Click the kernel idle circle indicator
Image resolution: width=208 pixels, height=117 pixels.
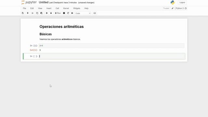(x=186, y=8)
